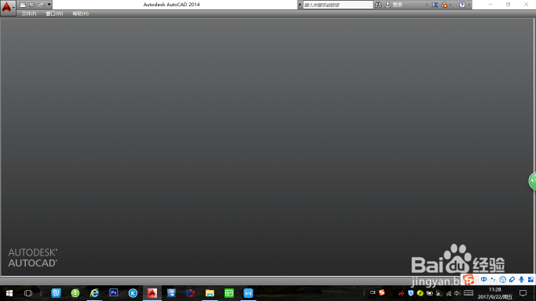The image size is (536, 301).
Task: Click the binoculars search icon
Action: [x=378, y=5]
